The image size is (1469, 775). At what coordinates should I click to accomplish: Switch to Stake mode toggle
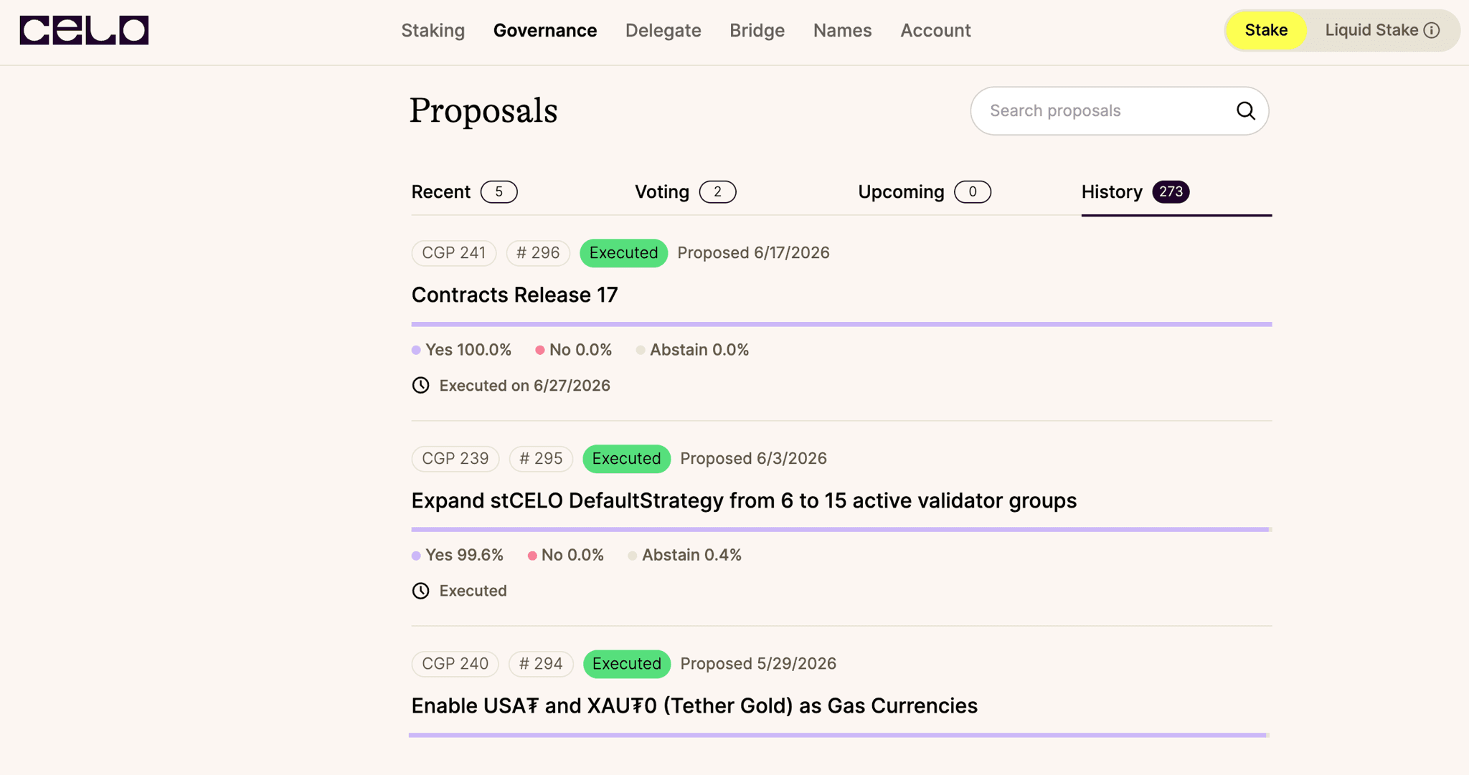pyautogui.click(x=1266, y=30)
